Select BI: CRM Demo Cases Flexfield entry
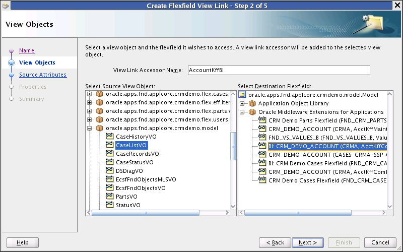 coord(327,163)
